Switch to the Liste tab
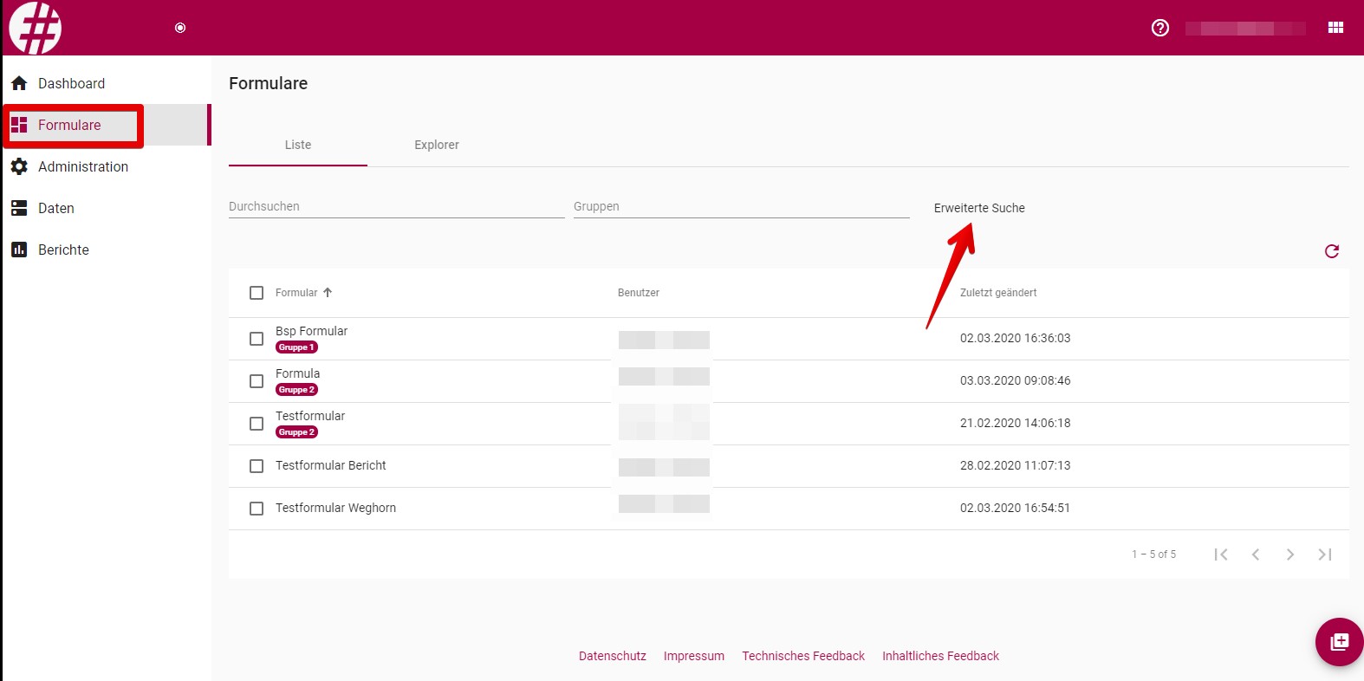 point(298,145)
